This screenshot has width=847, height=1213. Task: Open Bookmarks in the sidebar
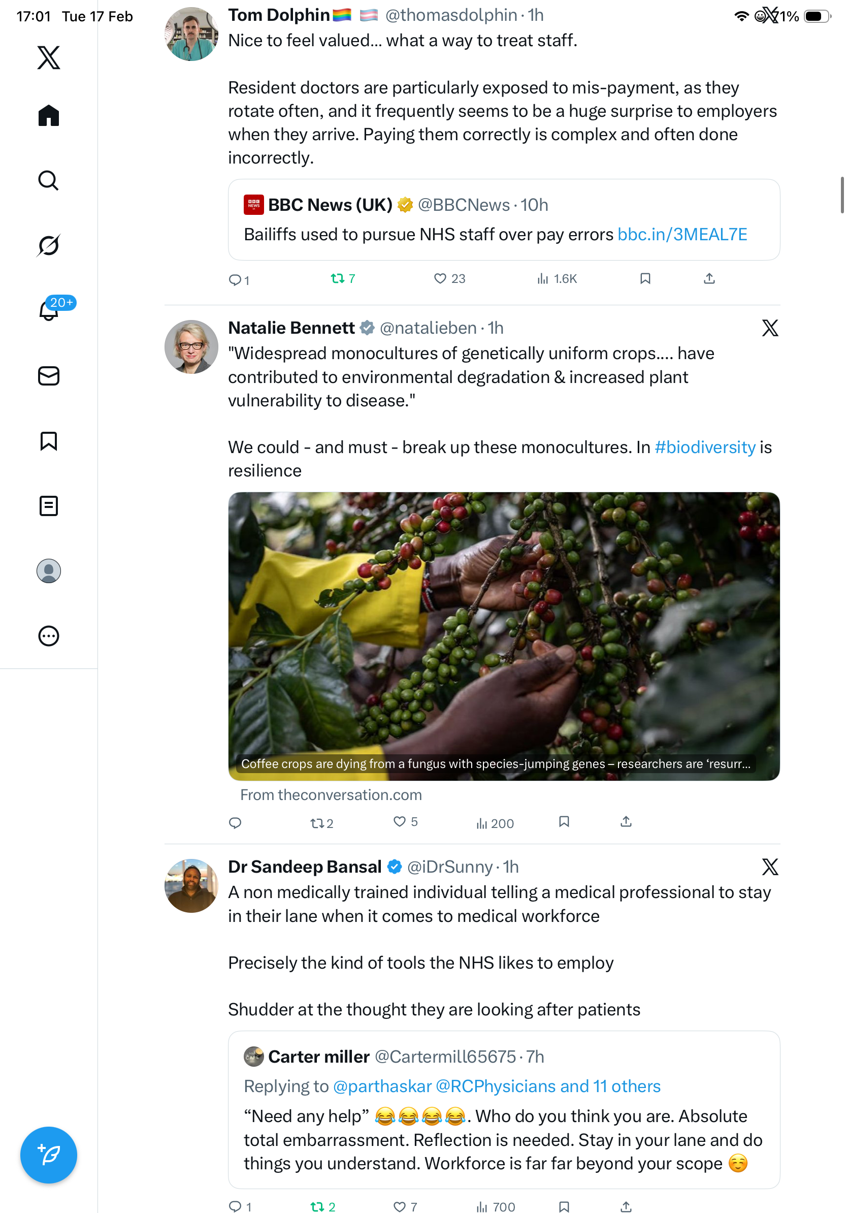point(49,440)
